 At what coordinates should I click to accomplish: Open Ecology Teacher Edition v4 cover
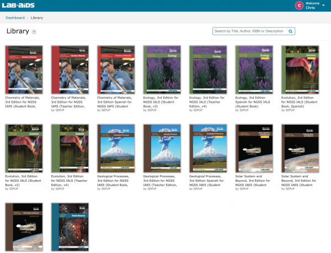click(x=207, y=70)
